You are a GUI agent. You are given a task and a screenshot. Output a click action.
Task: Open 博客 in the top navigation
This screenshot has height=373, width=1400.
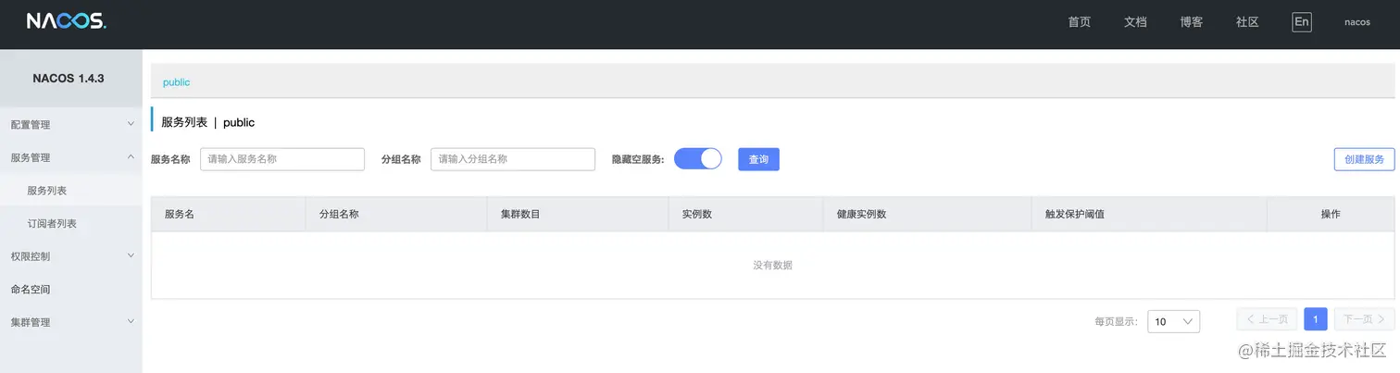(1191, 22)
